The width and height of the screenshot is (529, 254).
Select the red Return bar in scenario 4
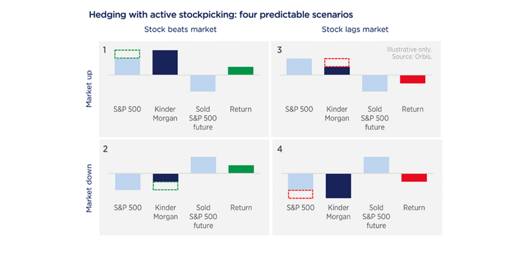[x=414, y=178]
